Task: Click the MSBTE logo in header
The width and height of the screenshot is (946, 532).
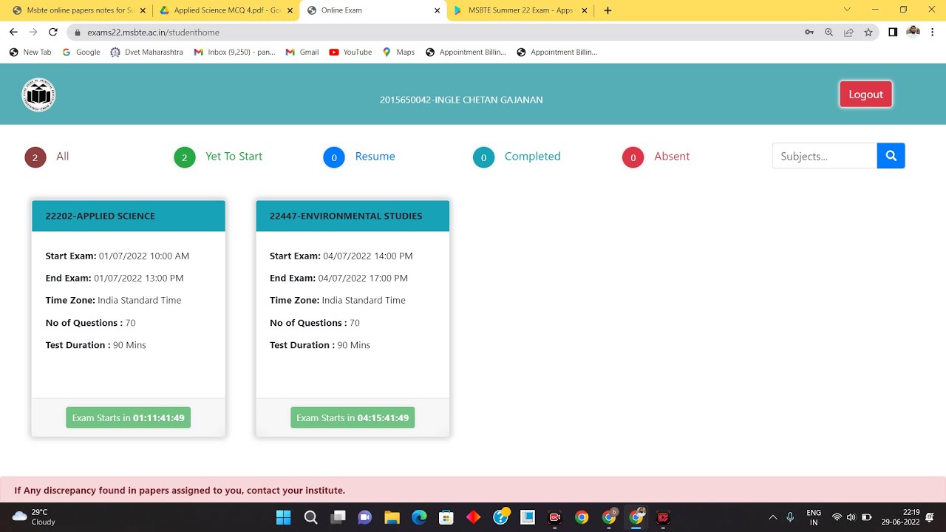Action: (x=38, y=95)
